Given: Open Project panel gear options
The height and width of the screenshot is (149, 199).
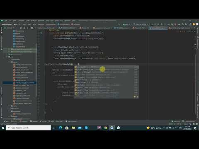Looking at the screenshot, I should 32,28.
